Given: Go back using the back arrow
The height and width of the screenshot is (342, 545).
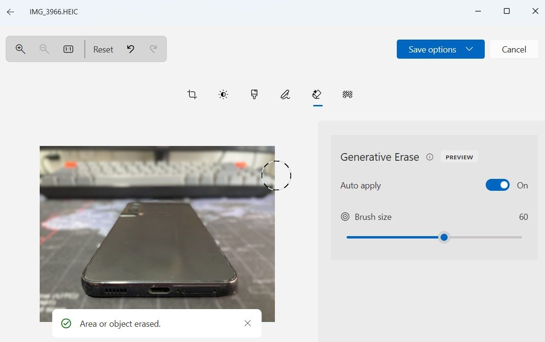Looking at the screenshot, I should pos(11,11).
